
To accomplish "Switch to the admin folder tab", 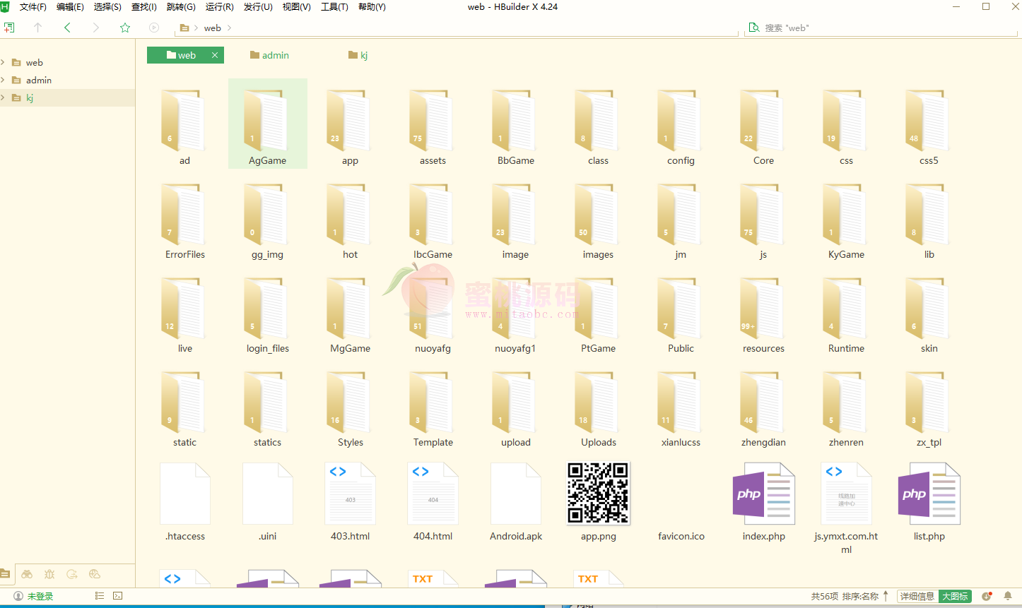I will [x=270, y=55].
